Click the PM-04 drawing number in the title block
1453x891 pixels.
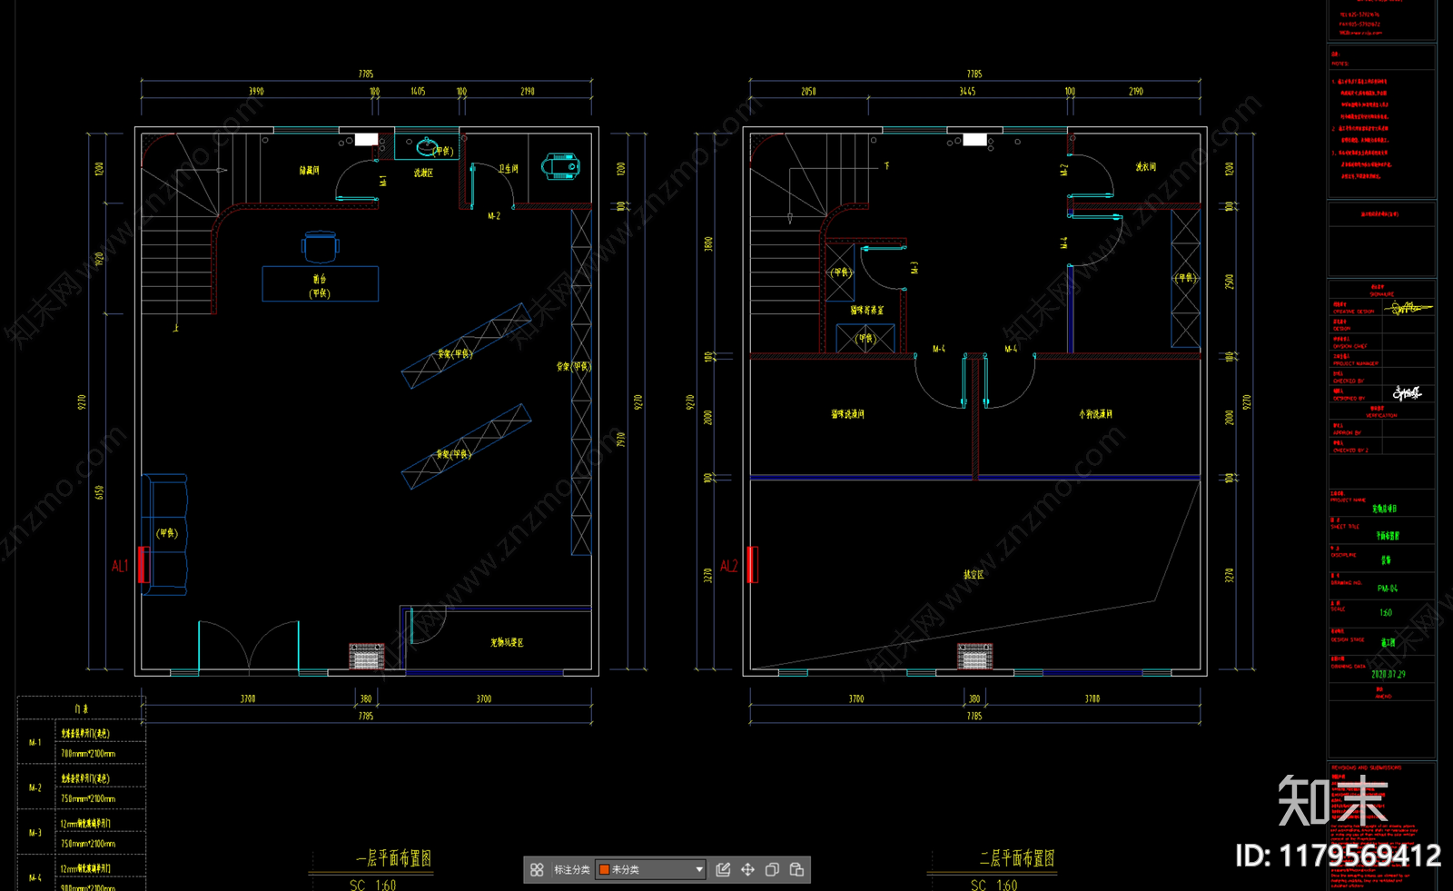pos(1387,589)
